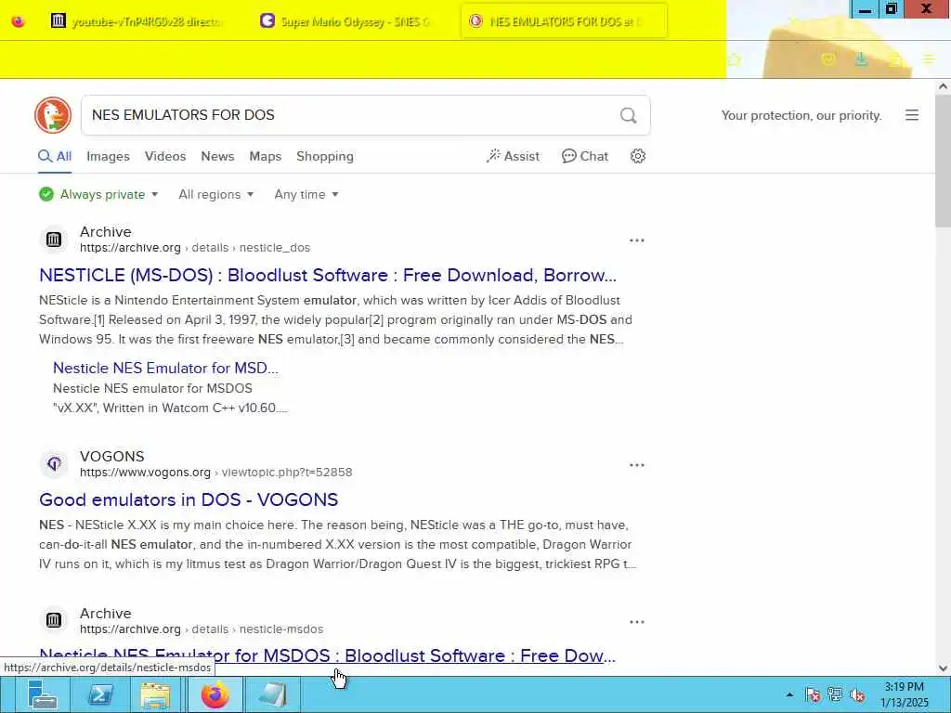The image size is (951, 713).
Task: Open Firefox downloads arrow icon
Action: [861, 59]
